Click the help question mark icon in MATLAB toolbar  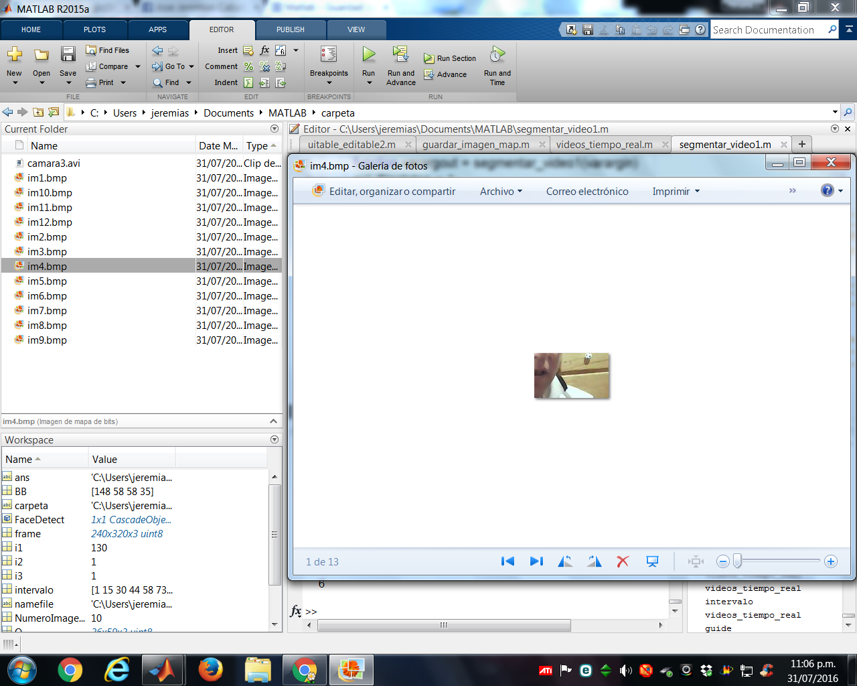[700, 29]
